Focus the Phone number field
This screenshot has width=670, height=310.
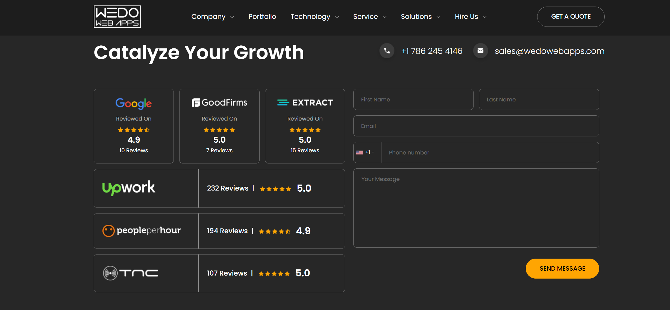point(490,153)
